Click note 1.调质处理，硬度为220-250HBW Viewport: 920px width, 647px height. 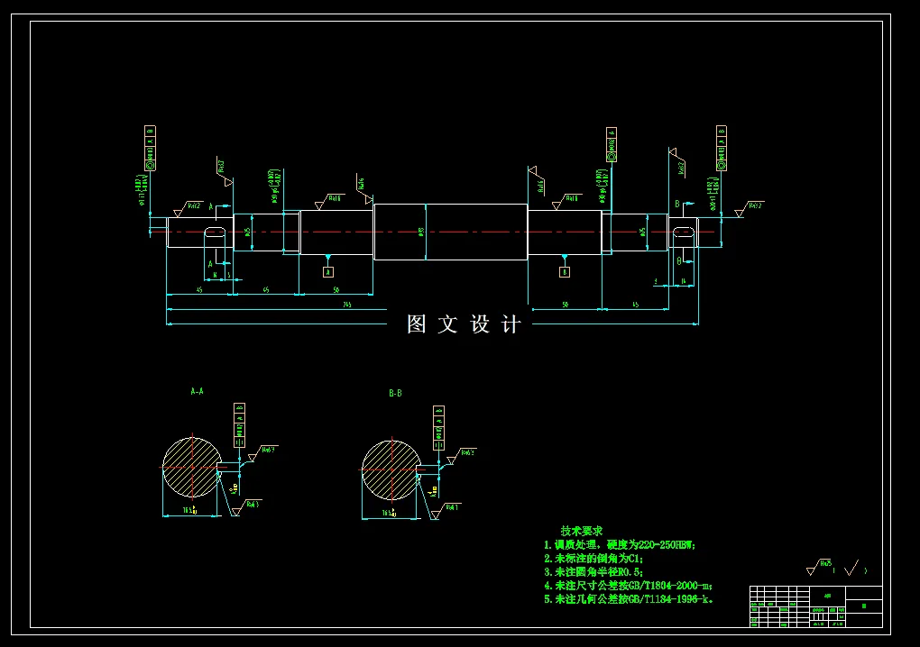(x=620, y=545)
